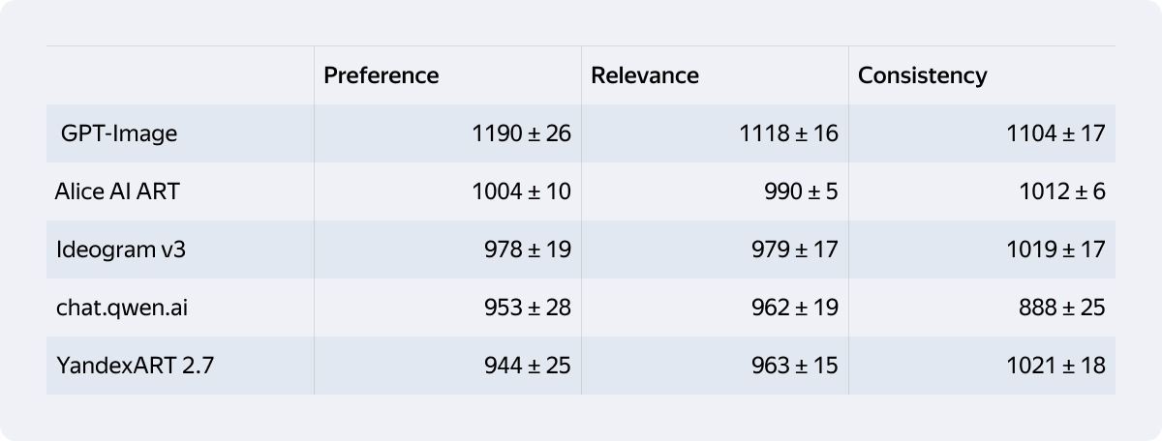Click GPT-Image Consistency score 1104 ± 17
The height and width of the screenshot is (441, 1162).
pyautogui.click(x=1055, y=133)
